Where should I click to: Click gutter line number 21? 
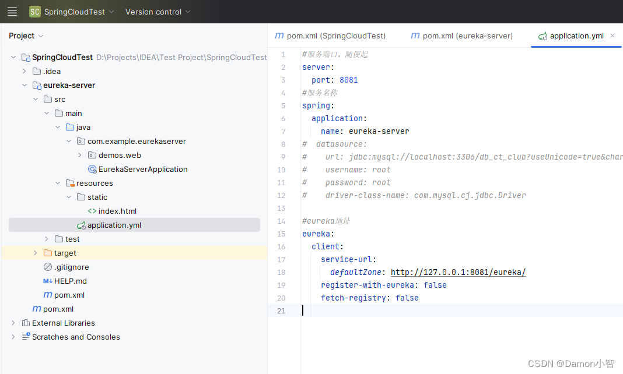point(281,311)
